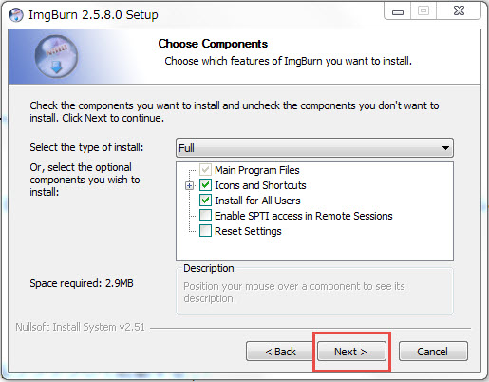Close the setup window with X
489x382 pixels.
tap(459, 11)
